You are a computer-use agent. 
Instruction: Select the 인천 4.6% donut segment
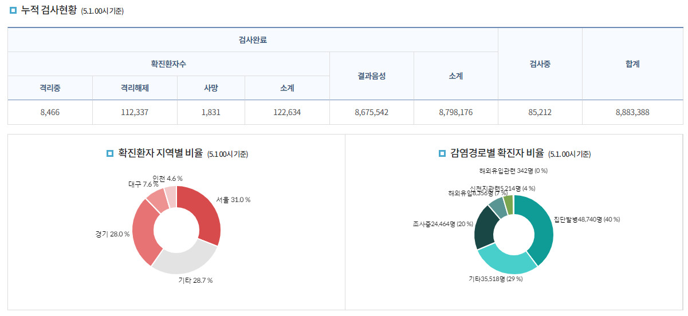(x=170, y=196)
